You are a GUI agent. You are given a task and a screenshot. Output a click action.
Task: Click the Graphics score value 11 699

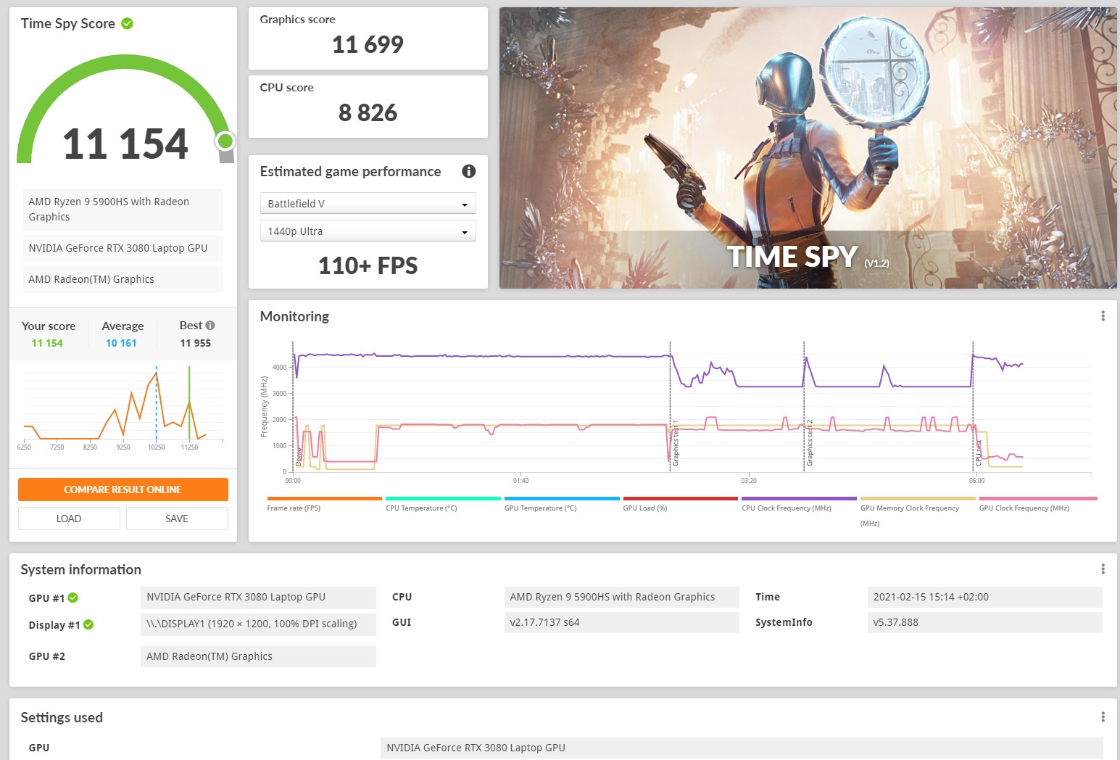368,45
